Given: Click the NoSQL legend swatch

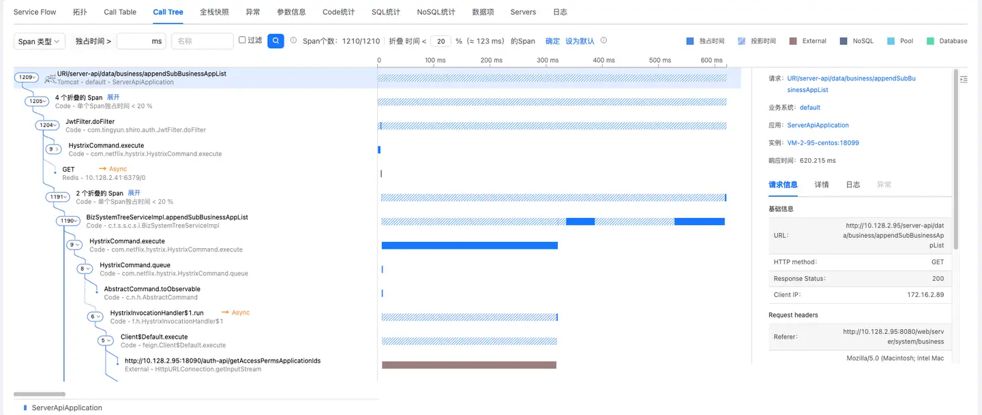Looking at the screenshot, I should pyautogui.click(x=844, y=42).
